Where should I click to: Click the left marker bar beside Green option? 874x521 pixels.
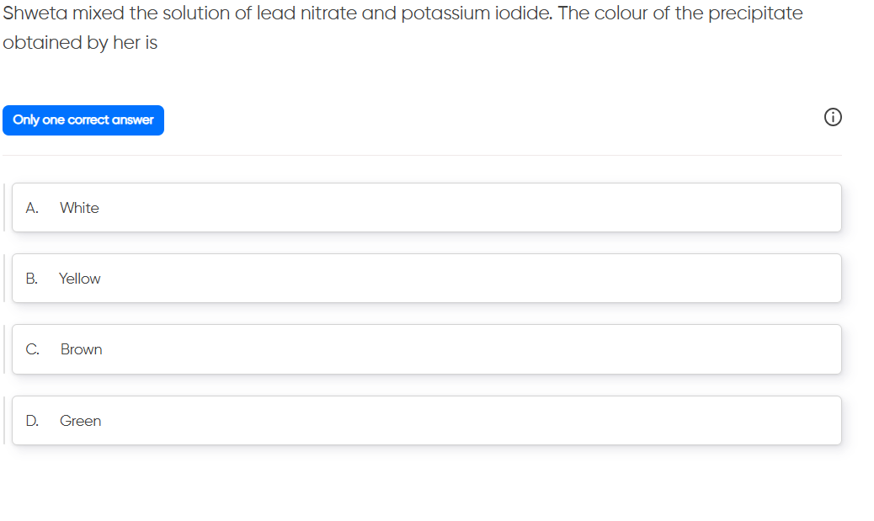[3, 421]
